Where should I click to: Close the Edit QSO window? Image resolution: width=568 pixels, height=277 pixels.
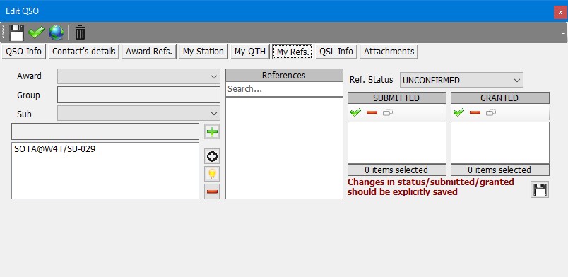click(x=560, y=12)
